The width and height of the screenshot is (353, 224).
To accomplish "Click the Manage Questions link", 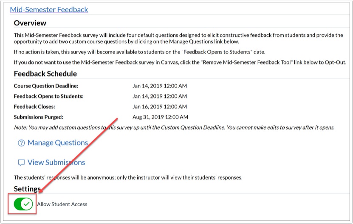I will tap(58, 143).
